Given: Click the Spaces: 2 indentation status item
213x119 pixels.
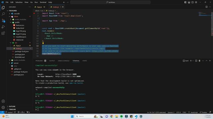Looking at the screenshot, I should [171, 112].
